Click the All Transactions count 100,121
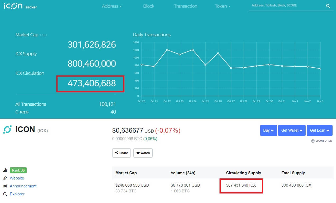336x203 pixels. click(x=108, y=104)
